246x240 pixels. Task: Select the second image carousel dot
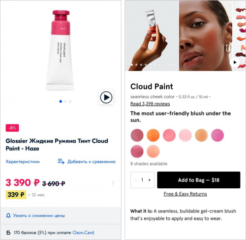tap(65, 101)
